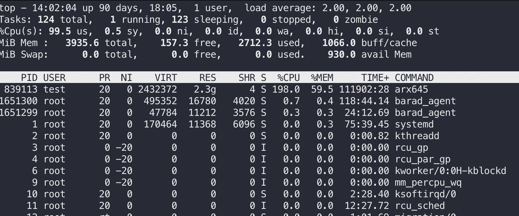This screenshot has height=216, width=519.
Task: Click the rcu_par_gp process name
Action: pos(422,159)
